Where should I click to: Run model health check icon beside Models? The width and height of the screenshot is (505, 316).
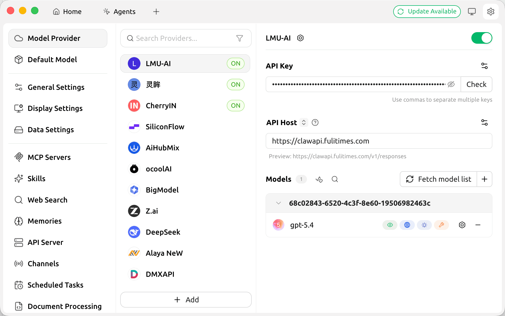[x=319, y=179]
